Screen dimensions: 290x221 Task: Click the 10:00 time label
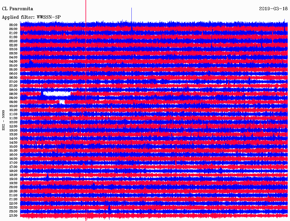coord(13,106)
